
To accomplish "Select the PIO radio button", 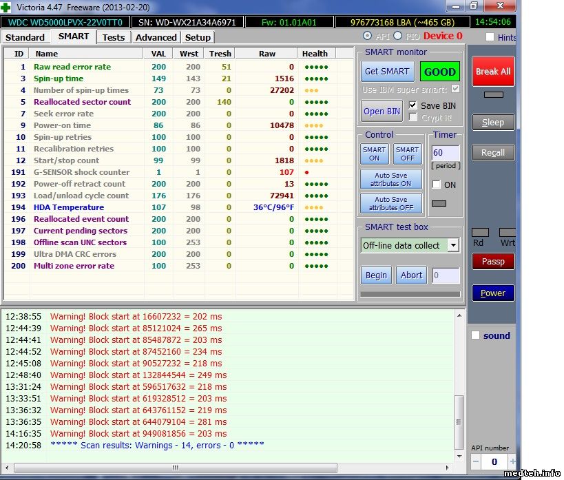I will coord(398,36).
